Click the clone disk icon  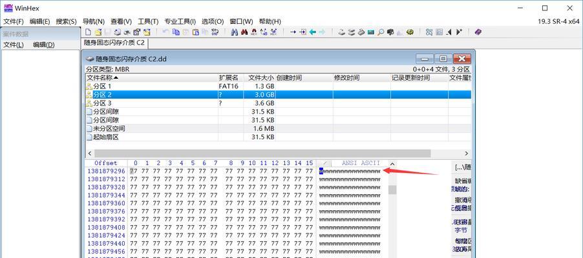[352, 32]
